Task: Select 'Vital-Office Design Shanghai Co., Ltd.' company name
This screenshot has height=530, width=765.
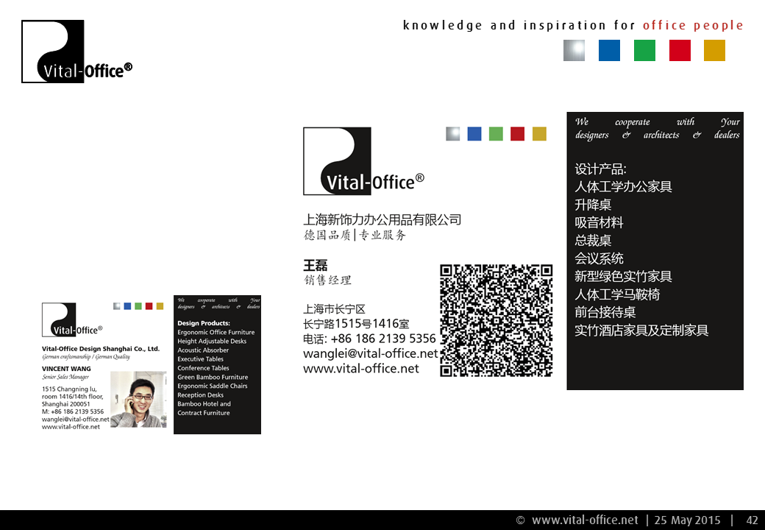Action: 101,348
